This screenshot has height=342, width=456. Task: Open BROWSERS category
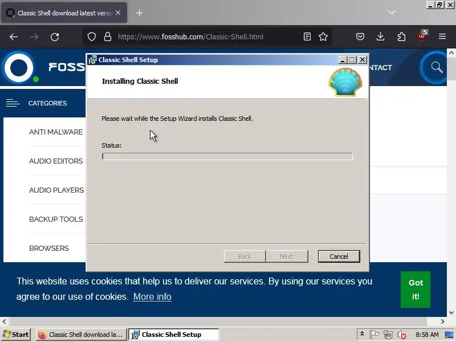pos(49,249)
